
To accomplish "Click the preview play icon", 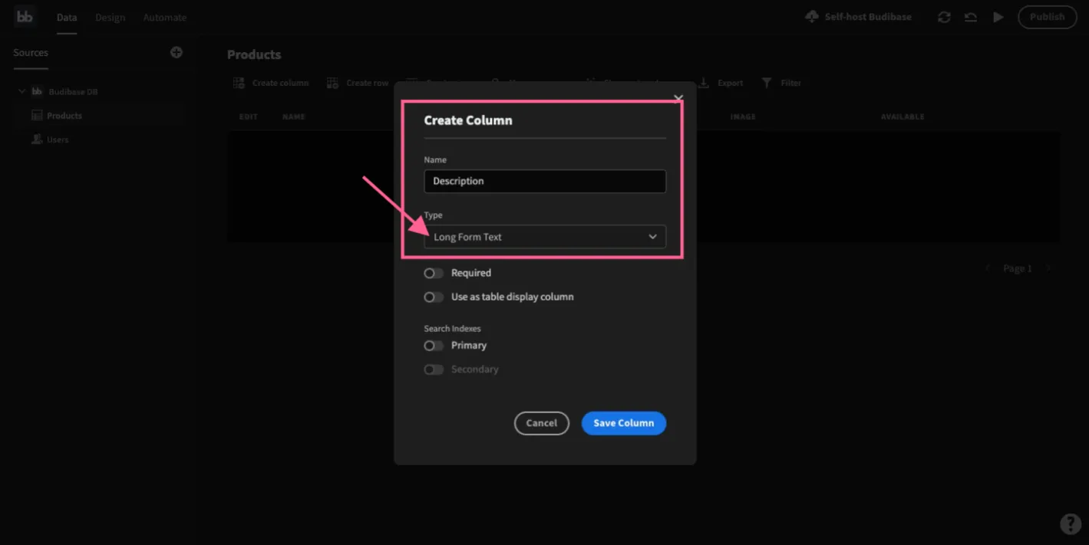I will point(998,17).
